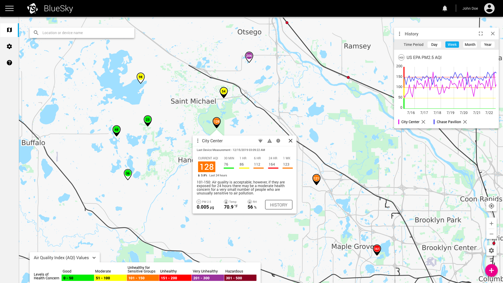Click the notifications bell icon

445,8
